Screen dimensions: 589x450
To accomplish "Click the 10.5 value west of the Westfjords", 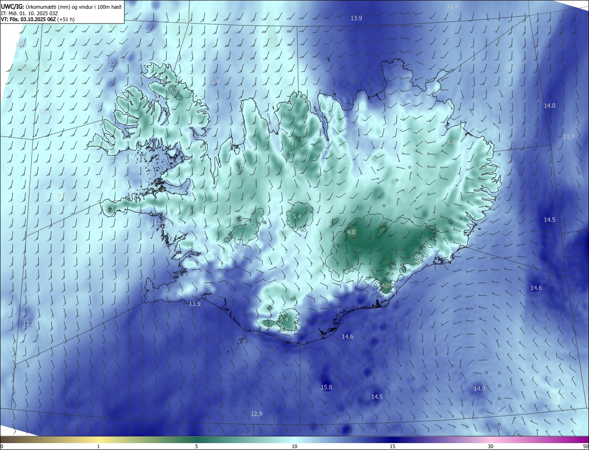I will click(45, 112).
